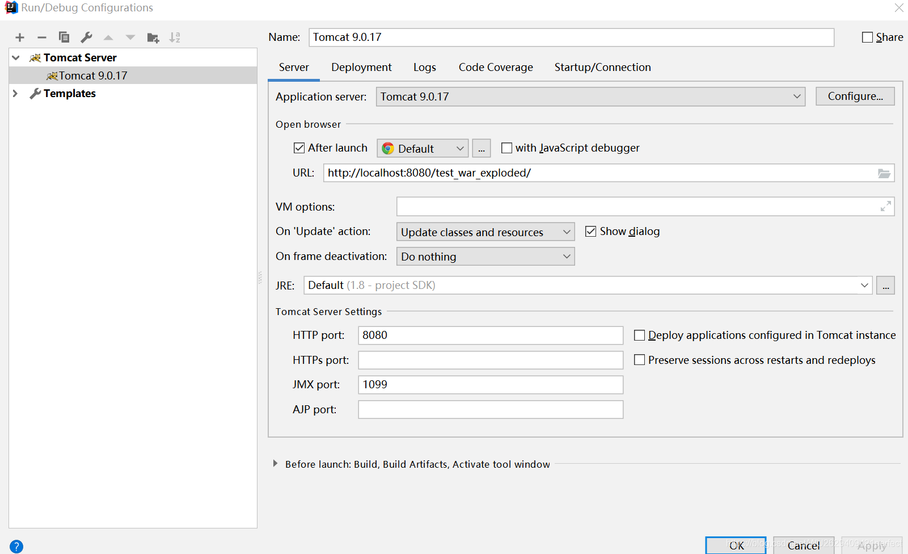Remove selected configuration with minus icon
This screenshot has height=554, width=908.
42,37
